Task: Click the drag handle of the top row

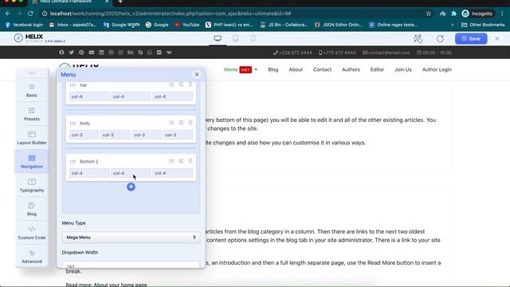Action: coord(73,85)
